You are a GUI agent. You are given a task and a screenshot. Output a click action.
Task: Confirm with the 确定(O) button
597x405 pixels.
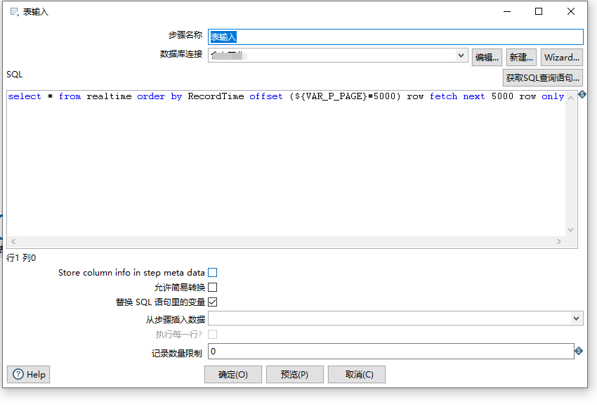(x=233, y=375)
